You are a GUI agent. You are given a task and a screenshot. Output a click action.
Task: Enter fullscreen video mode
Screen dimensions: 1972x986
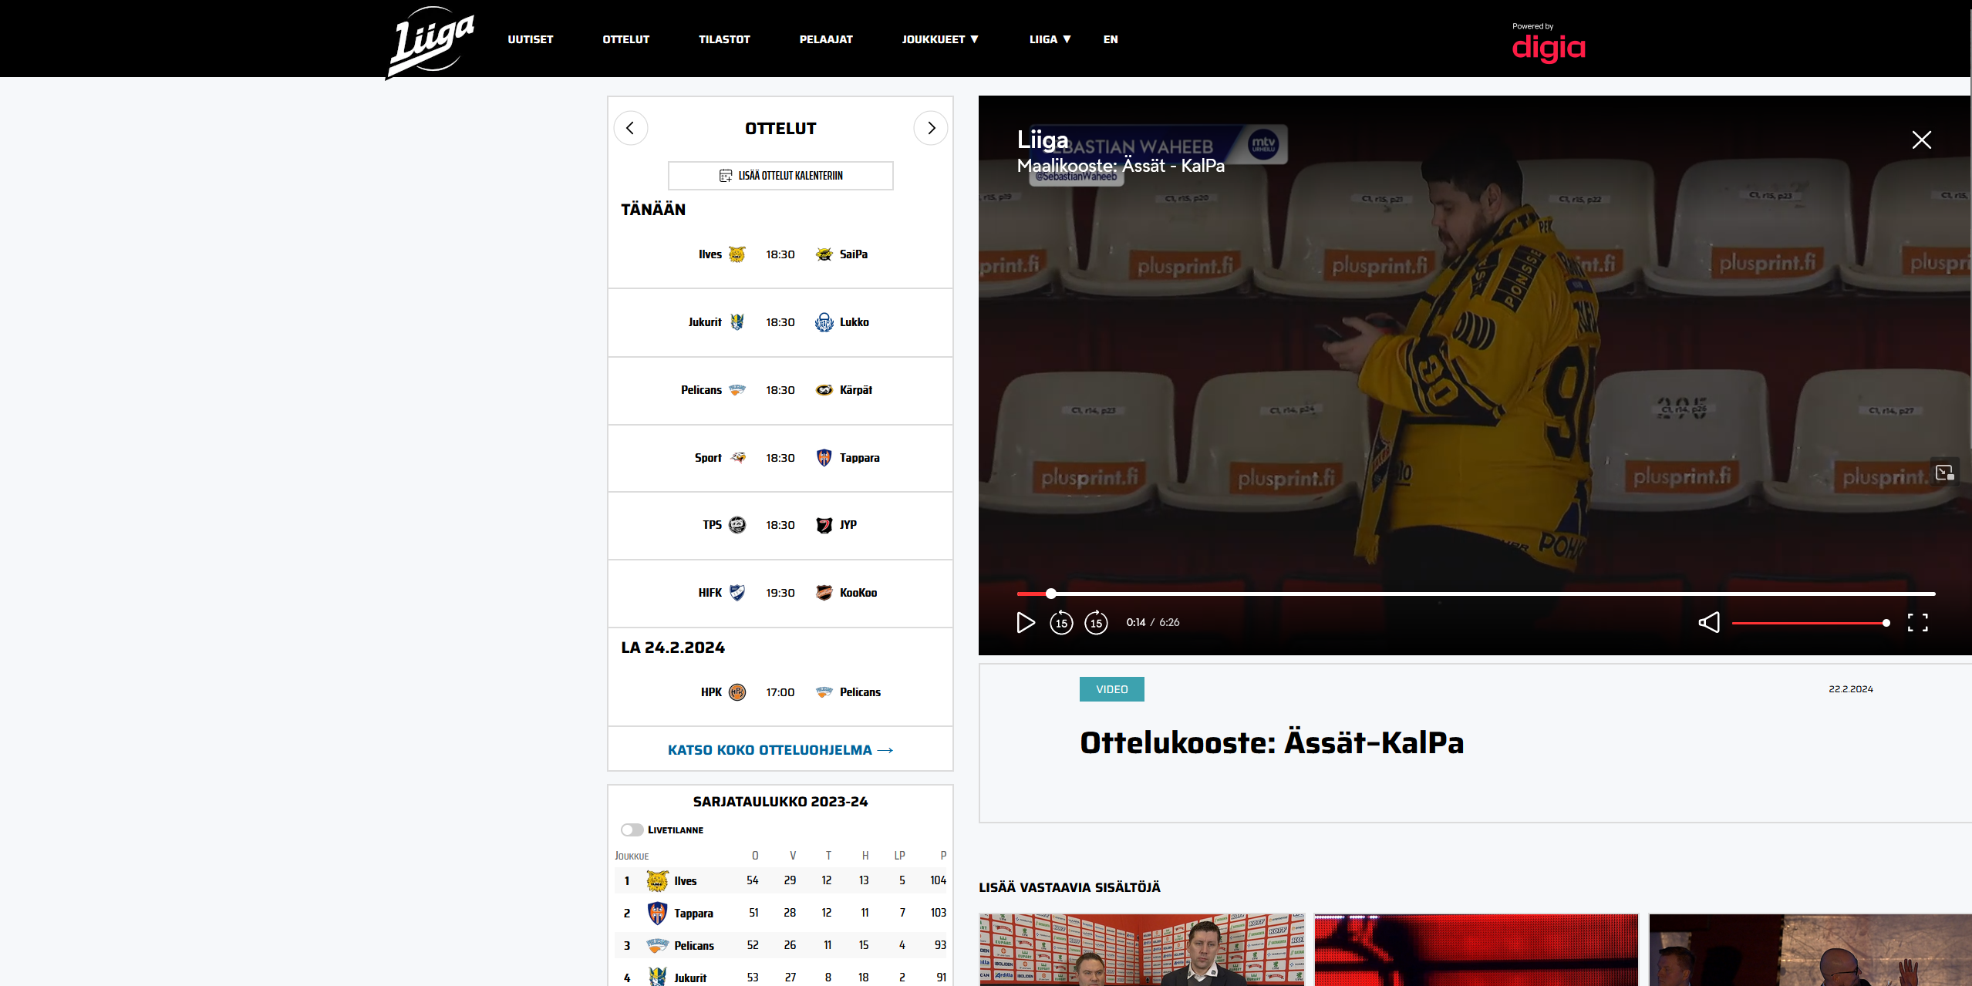point(1917,622)
